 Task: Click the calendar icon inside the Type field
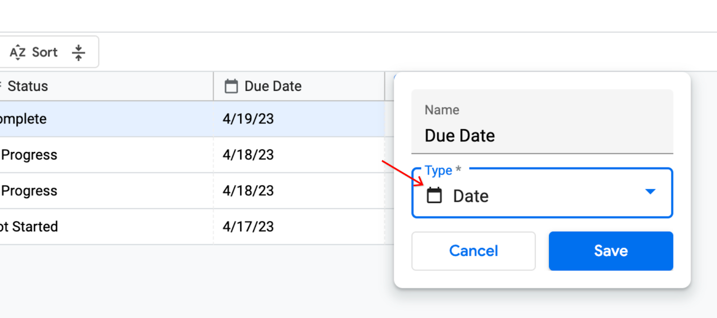pyautogui.click(x=434, y=195)
